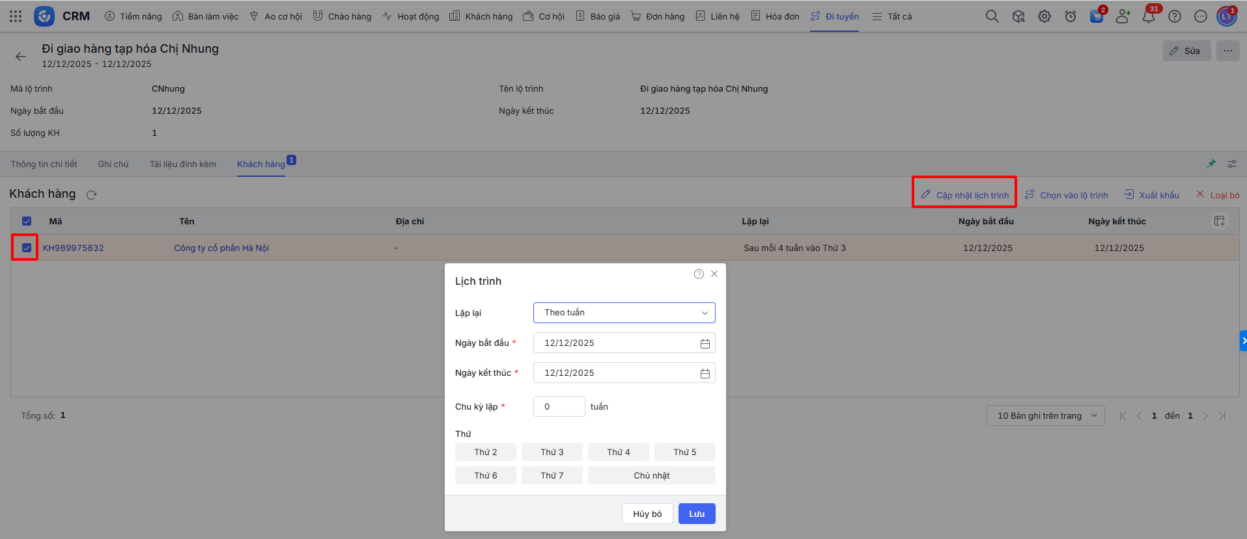Expand the Lặp lại dropdown
This screenshot has height=539, width=1247.
click(624, 313)
